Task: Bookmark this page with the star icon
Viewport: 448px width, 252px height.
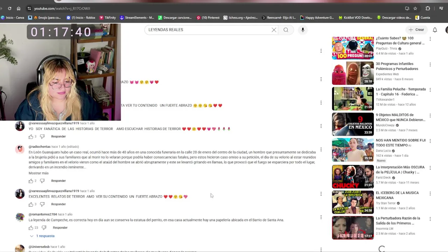Action: (415, 8)
